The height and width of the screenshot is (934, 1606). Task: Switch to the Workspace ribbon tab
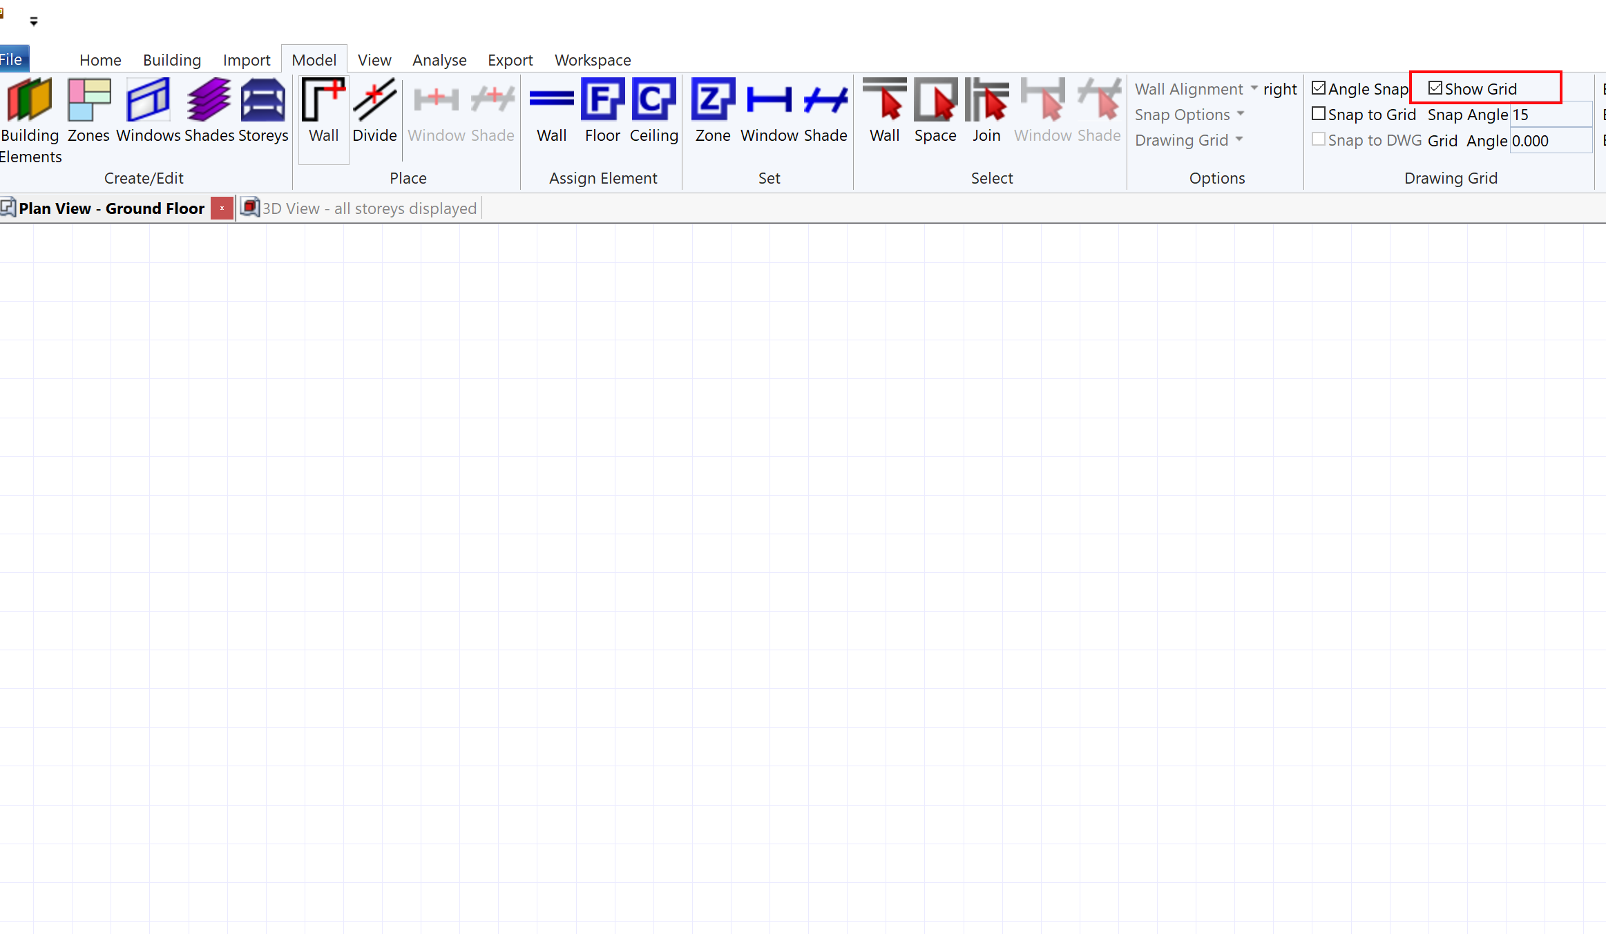click(593, 60)
